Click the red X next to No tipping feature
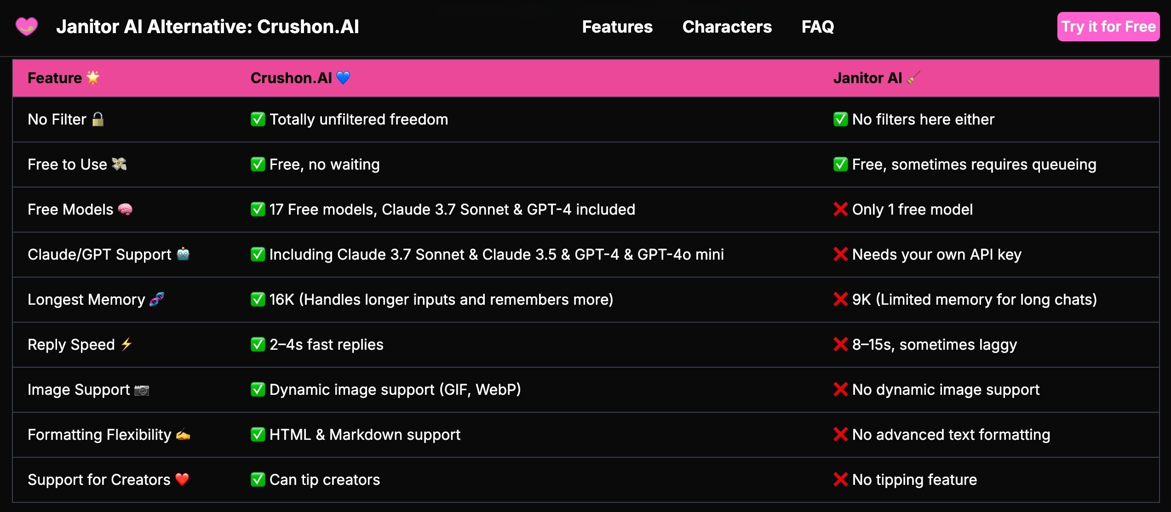 tap(840, 480)
